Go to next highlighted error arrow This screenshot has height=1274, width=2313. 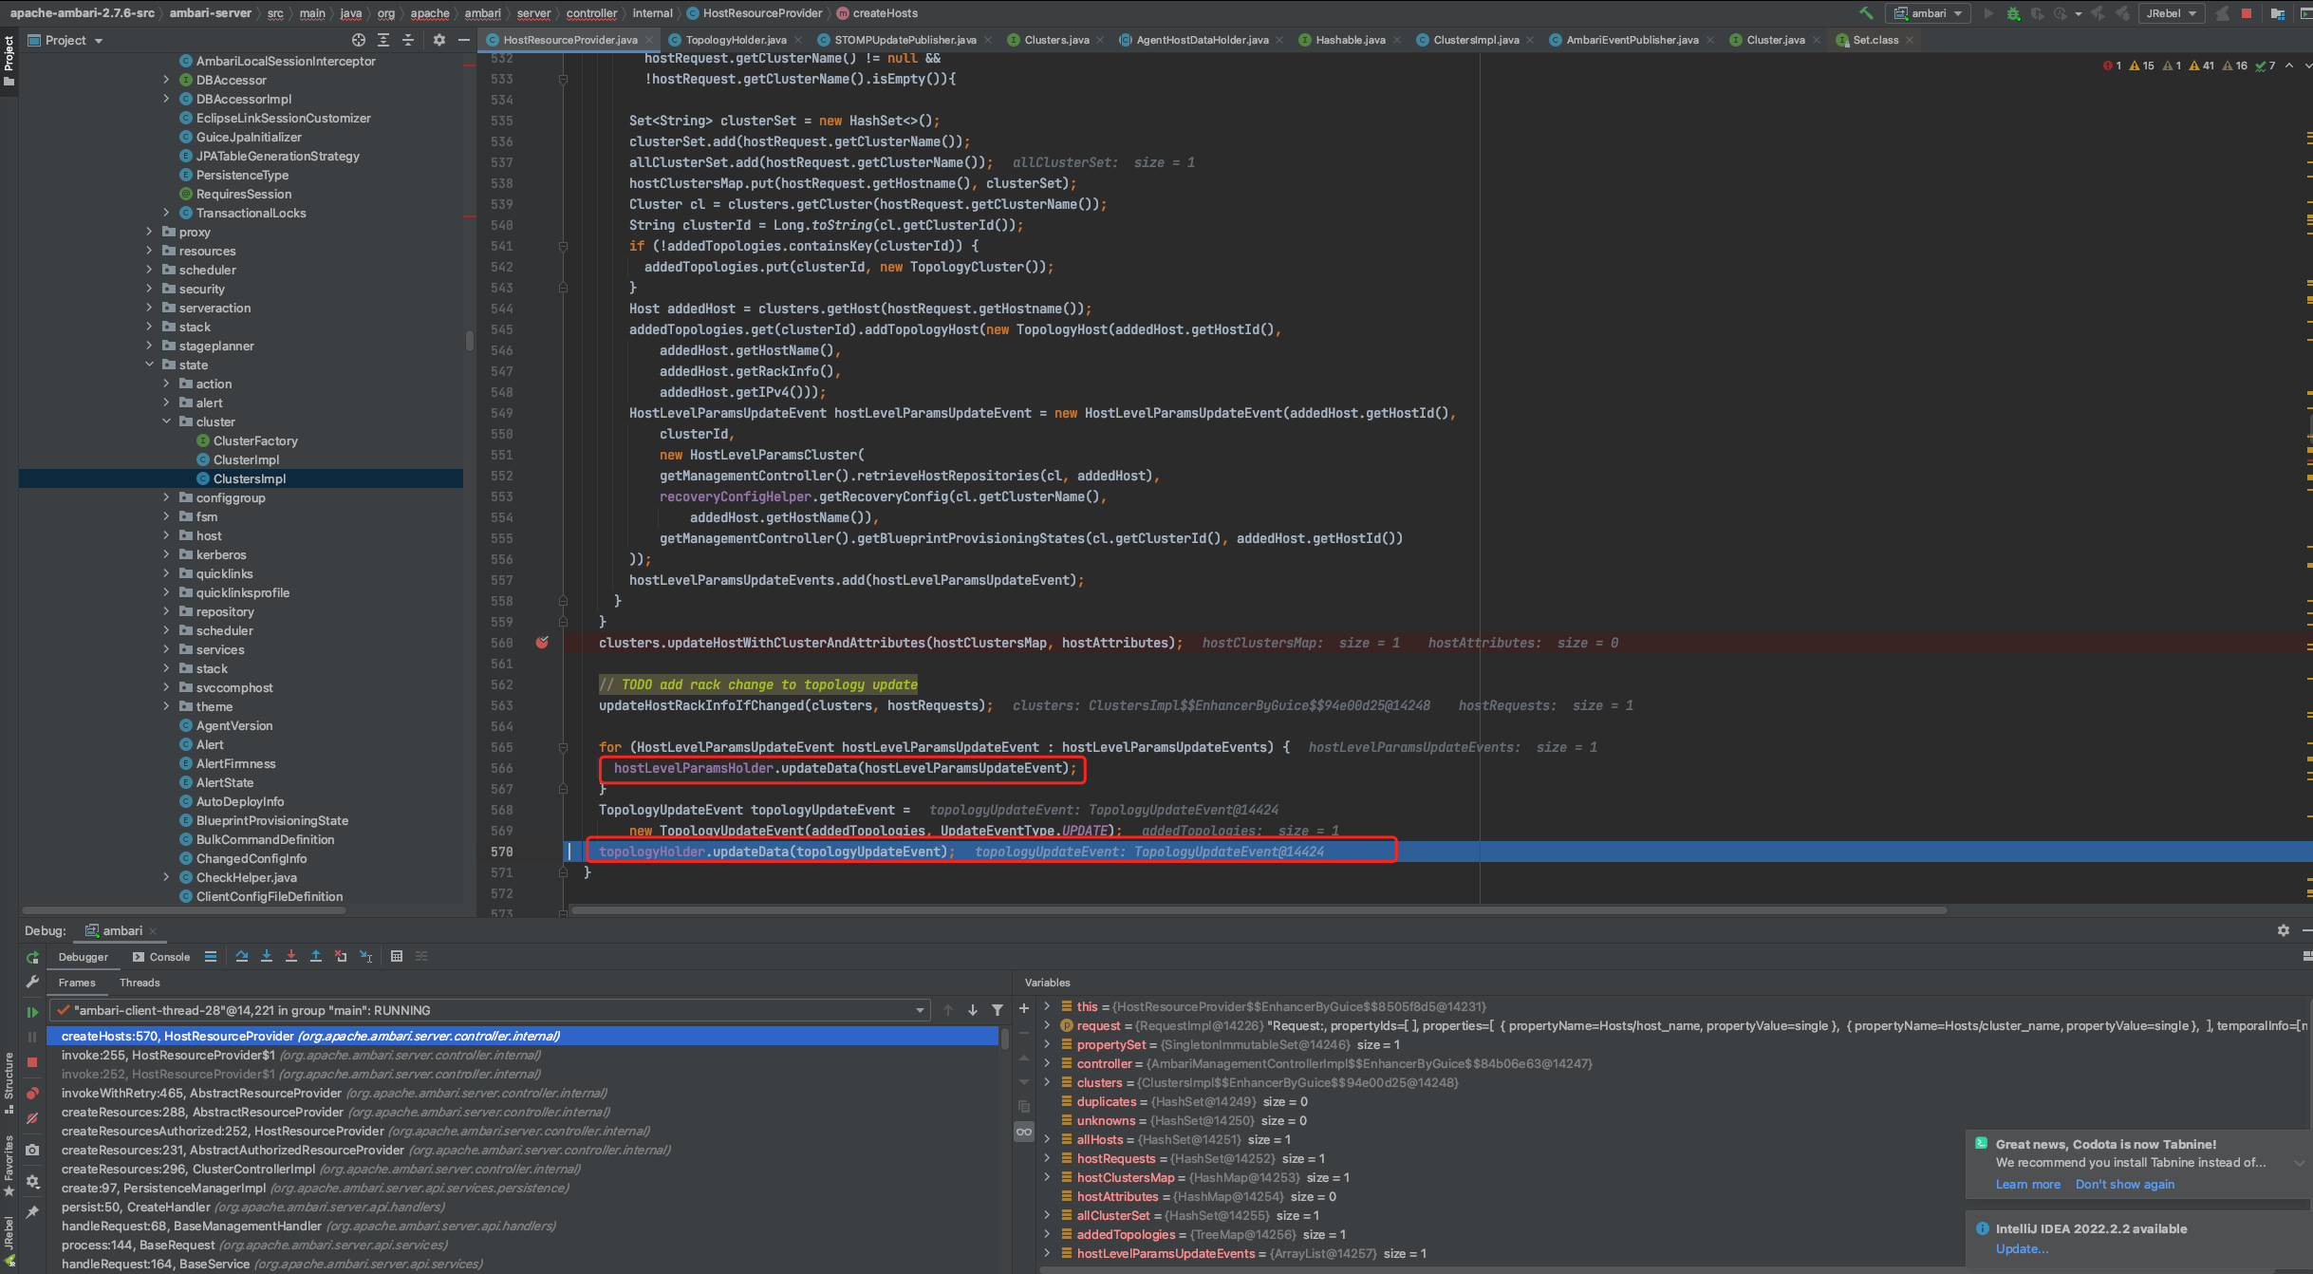click(x=2307, y=66)
